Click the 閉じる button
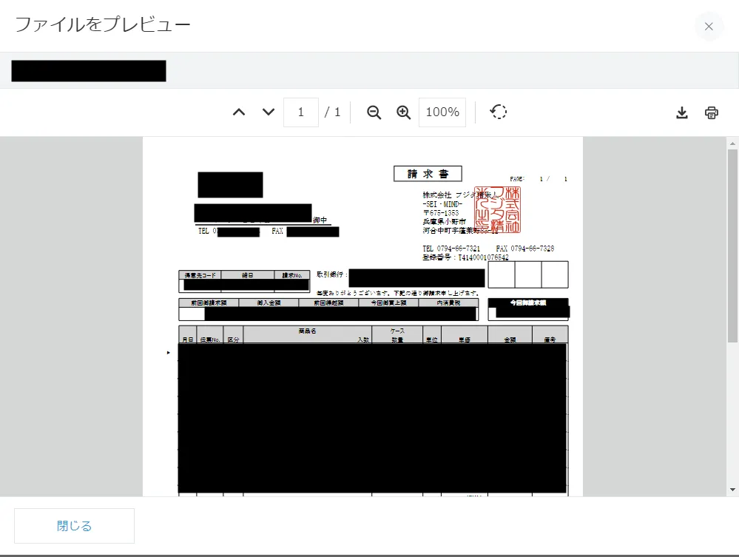Image resolution: width=739 pixels, height=557 pixels. coord(75,526)
